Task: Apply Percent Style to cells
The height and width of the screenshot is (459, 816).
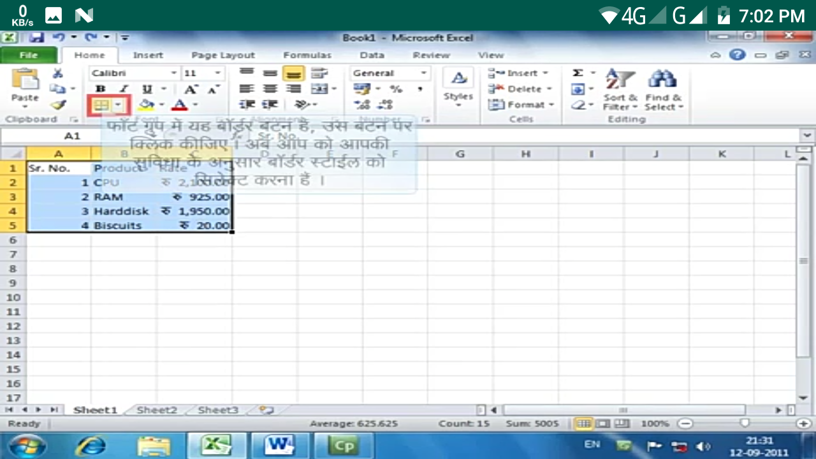Action: point(396,89)
